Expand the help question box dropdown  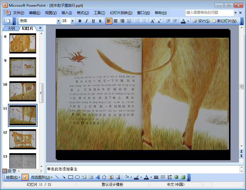point(235,13)
